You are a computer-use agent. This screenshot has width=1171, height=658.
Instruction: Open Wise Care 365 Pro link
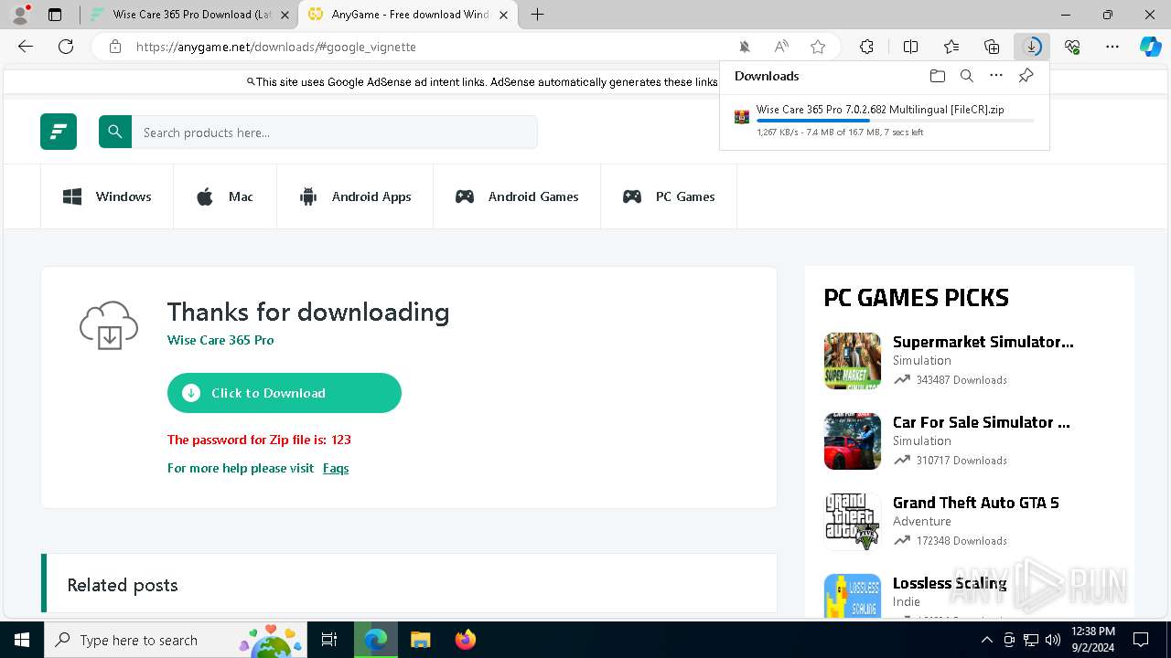click(220, 340)
